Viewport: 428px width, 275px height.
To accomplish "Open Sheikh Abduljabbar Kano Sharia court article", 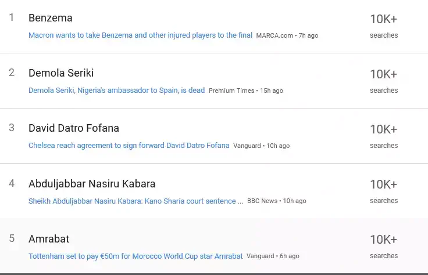I will [x=135, y=201].
